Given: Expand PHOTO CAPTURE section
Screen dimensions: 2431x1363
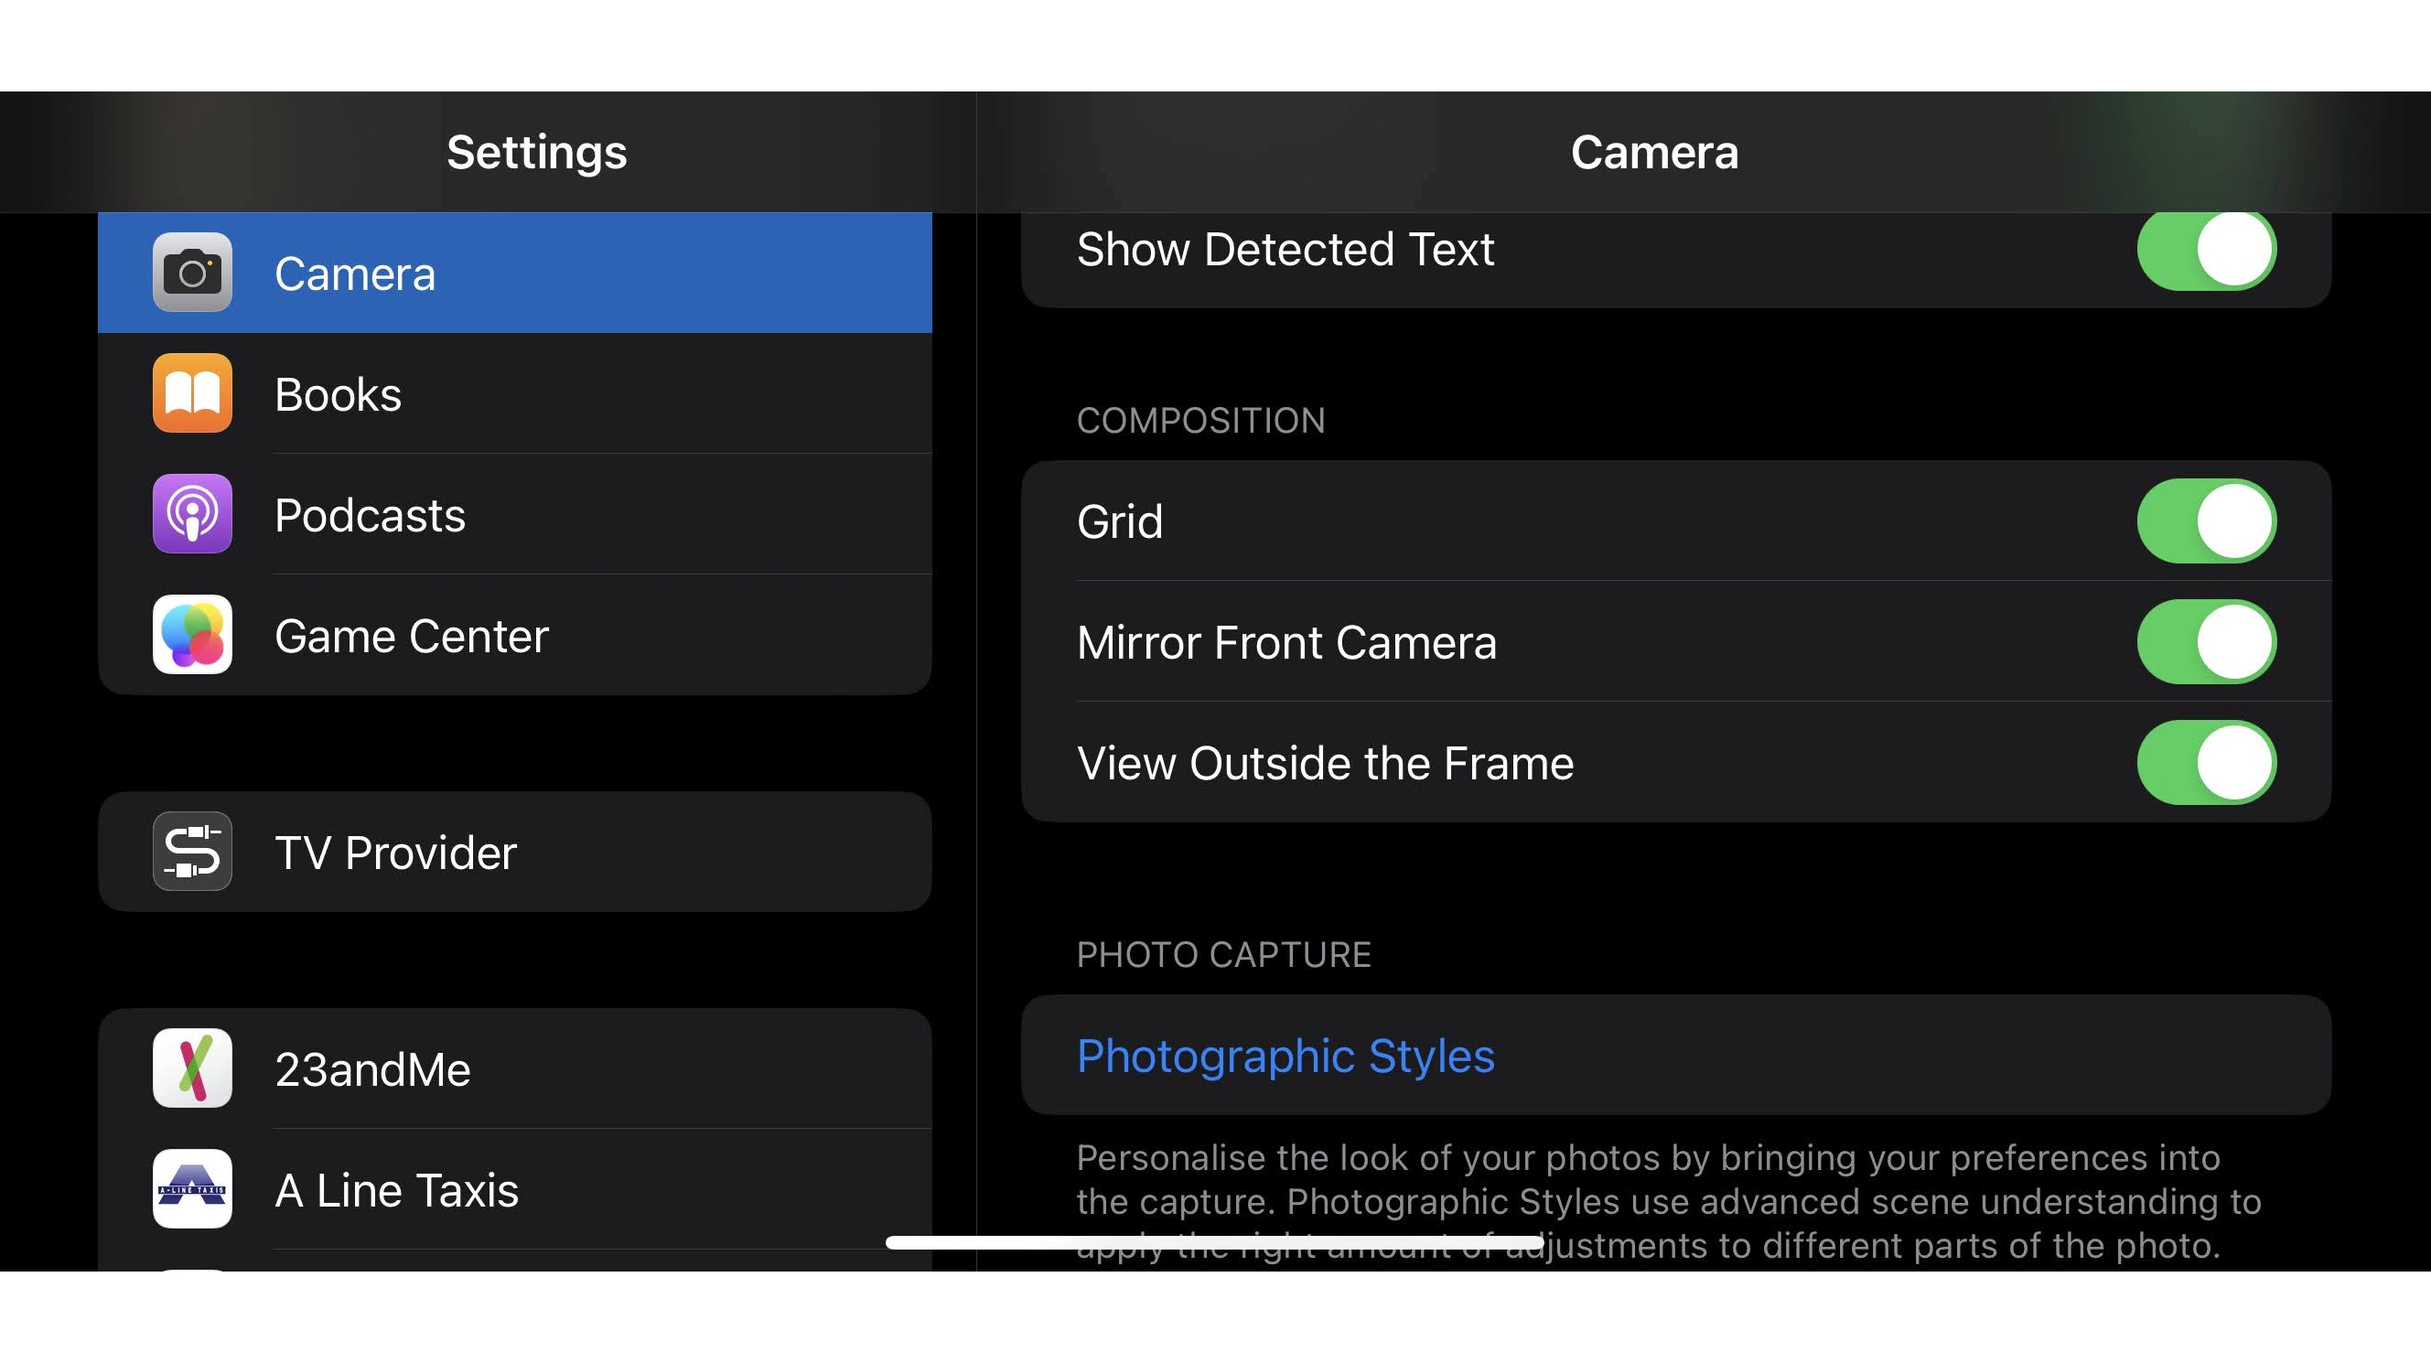Looking at the screenshot, I should [x=1222, y=952].
